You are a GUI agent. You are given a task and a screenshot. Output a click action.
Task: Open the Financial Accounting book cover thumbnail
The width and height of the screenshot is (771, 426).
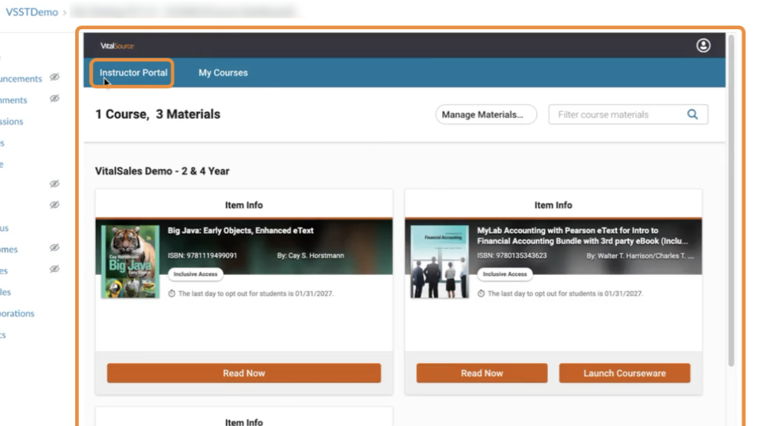click(440, 261)
